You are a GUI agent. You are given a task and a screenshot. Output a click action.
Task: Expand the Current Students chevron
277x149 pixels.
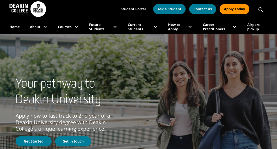click(x=155, y=27)
